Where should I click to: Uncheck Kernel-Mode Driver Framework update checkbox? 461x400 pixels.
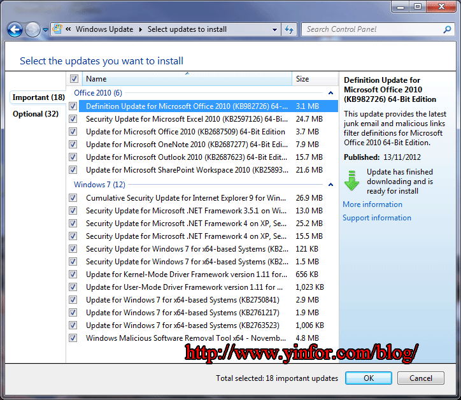tap(73, 274)
